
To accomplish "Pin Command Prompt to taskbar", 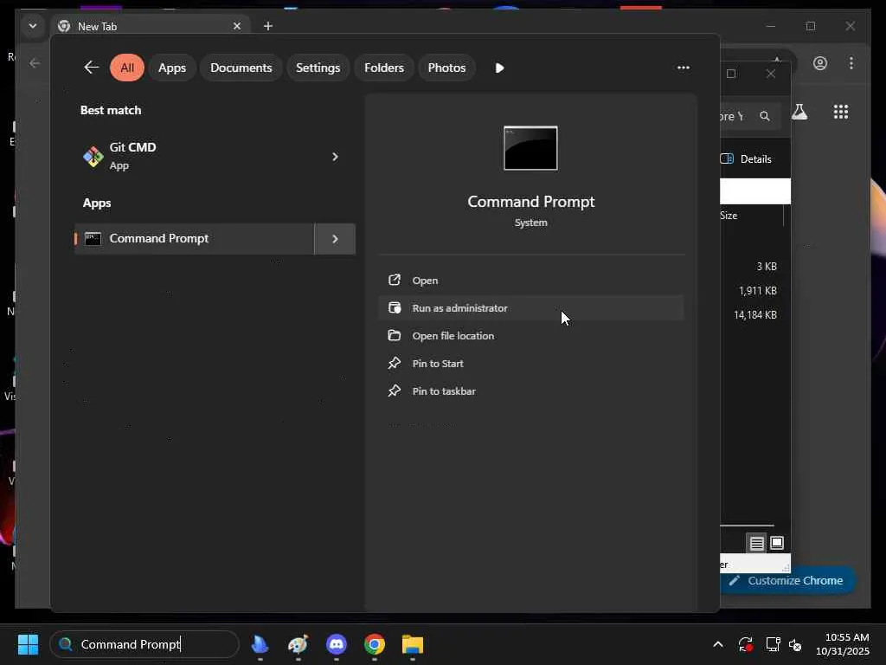I will 444,391.
